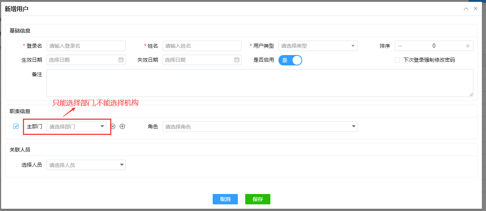
Task: Focus the 登录名 input field
Action: (x=86, y=46)
